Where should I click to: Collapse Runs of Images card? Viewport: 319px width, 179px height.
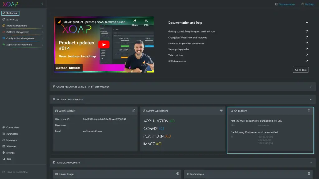click(178, 174)
